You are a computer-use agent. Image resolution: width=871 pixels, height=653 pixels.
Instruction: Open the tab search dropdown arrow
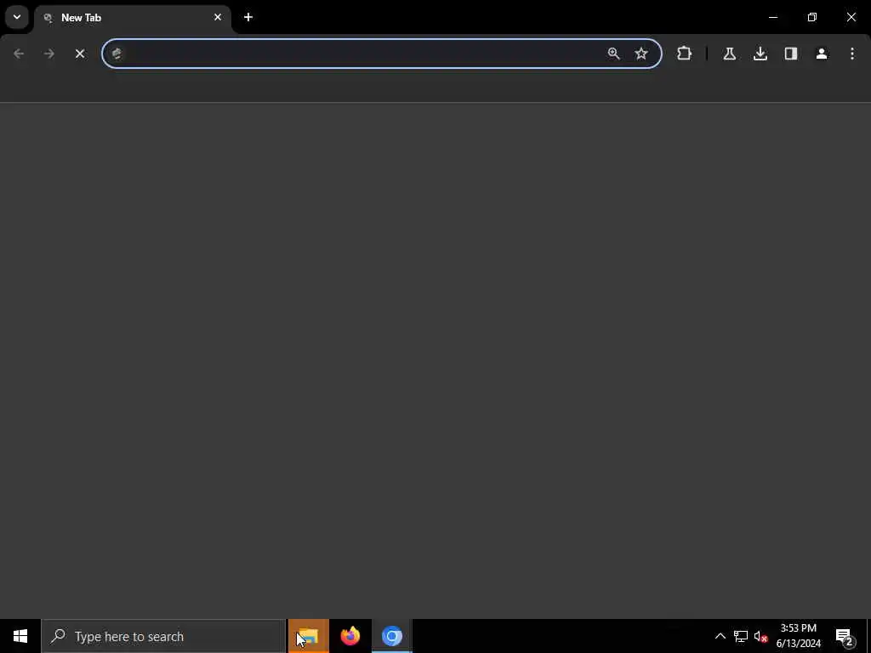(17, 17)
